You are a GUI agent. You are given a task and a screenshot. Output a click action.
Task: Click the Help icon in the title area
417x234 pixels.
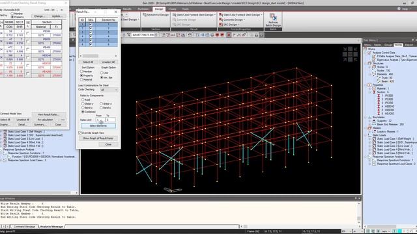[399, 8]
